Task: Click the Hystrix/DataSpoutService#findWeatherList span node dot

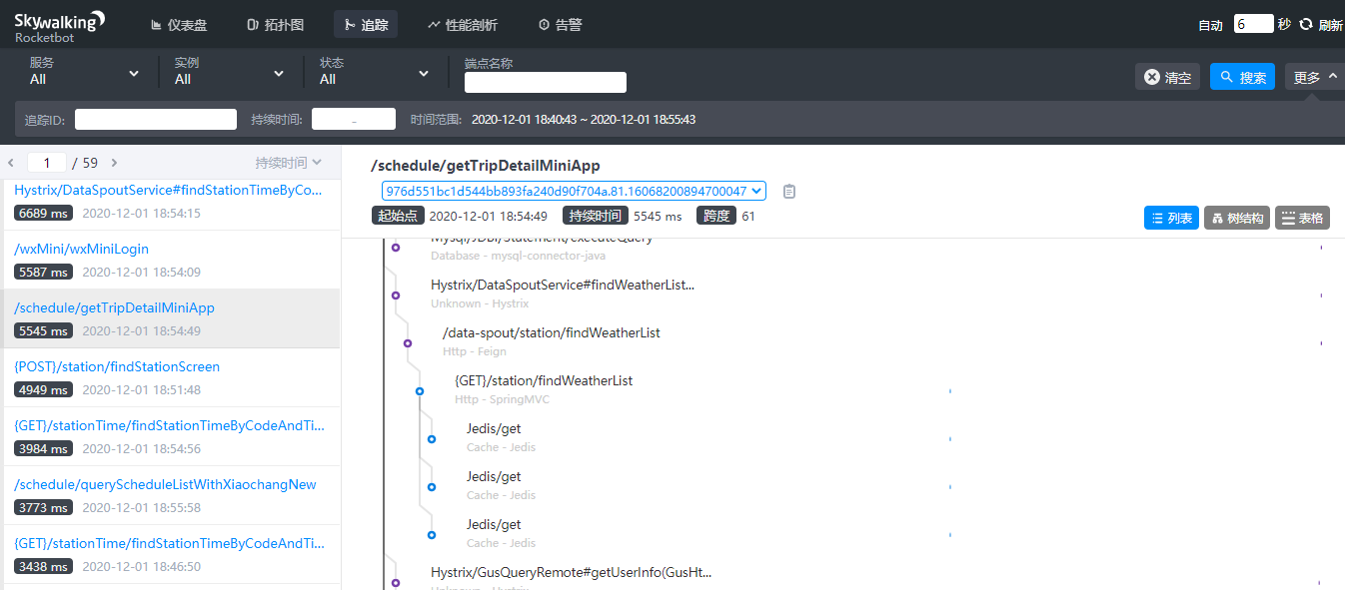Action: (x=396, y=295)
